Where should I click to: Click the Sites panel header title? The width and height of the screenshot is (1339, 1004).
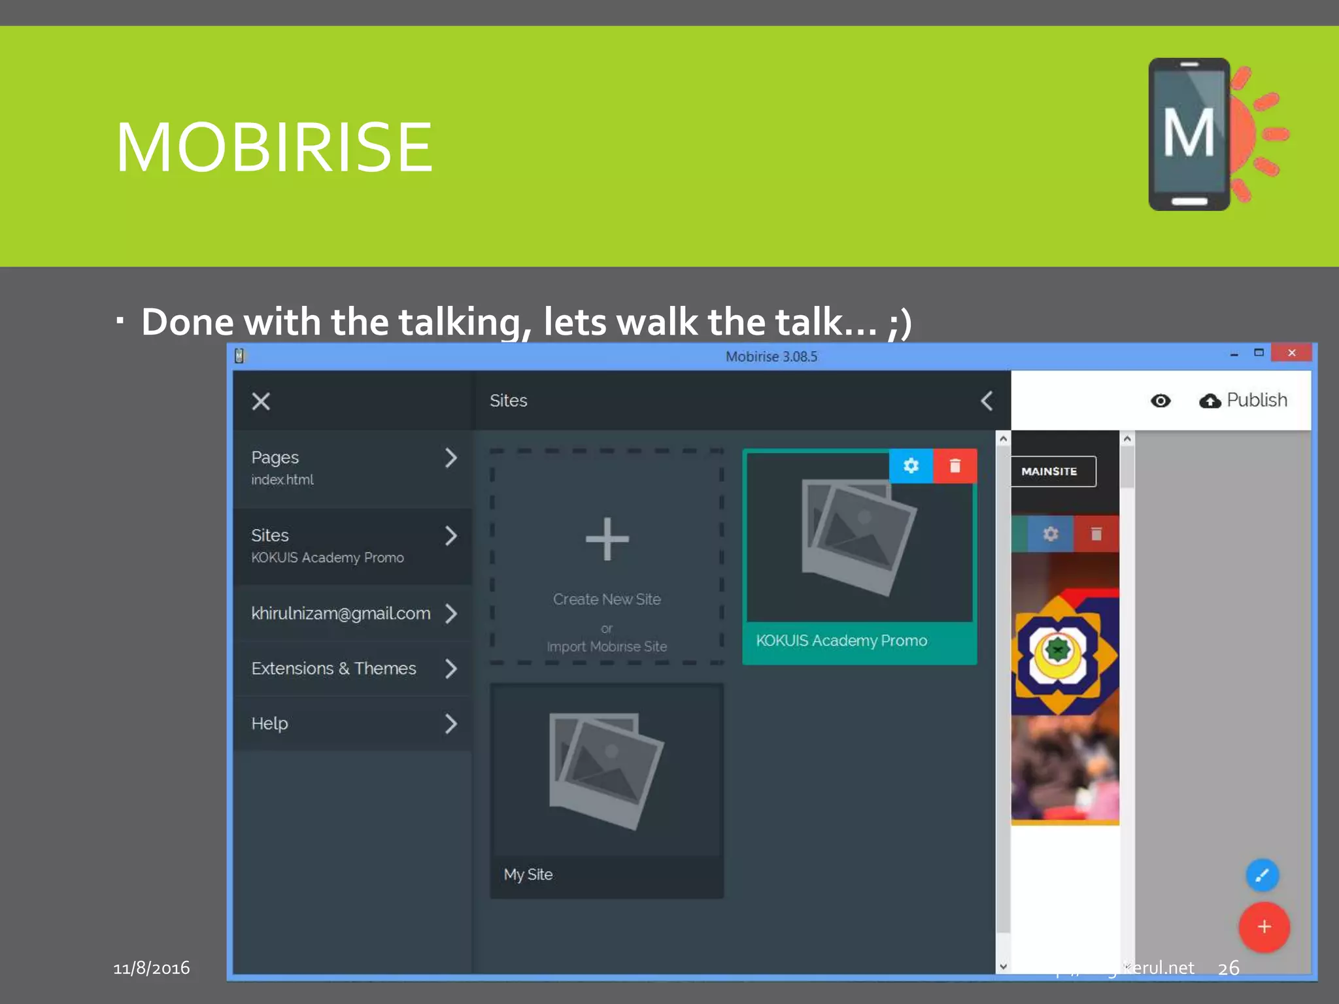(509, 401)
